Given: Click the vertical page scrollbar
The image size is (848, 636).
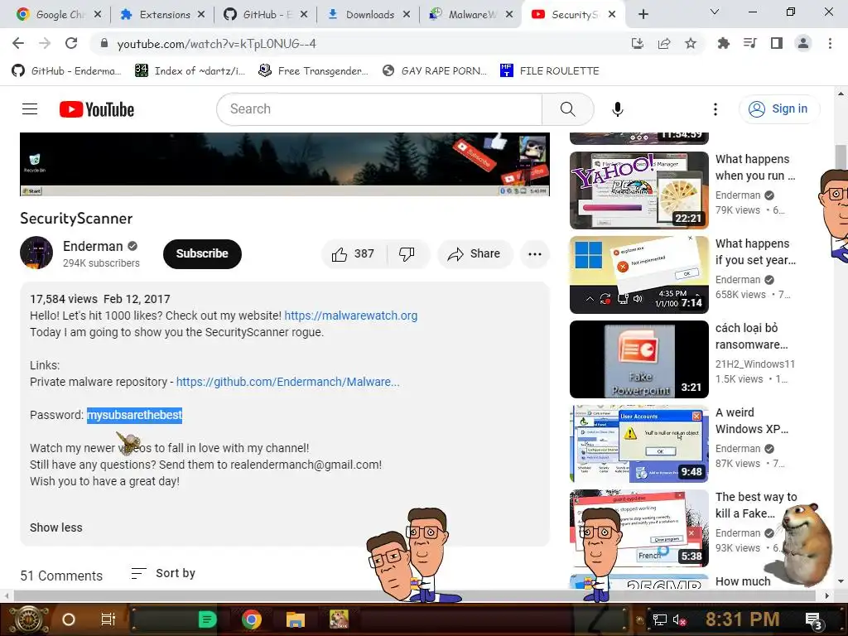Looking at the screenshot, I should click(841, 157).
